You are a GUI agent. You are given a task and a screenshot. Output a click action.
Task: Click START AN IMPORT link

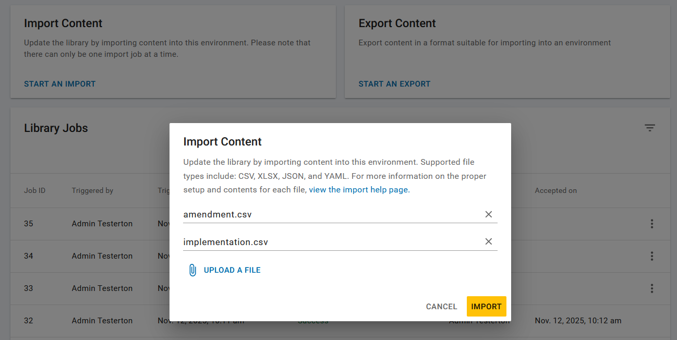click(x=59, y=83)
